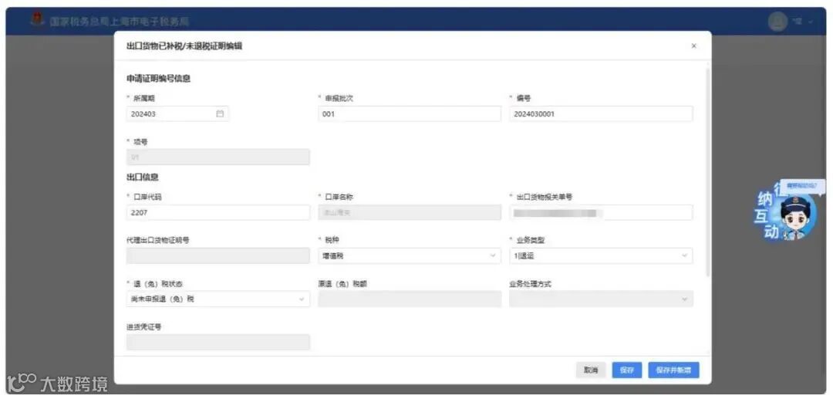833x399 pixels.
Task: Click the 项号 greyed input field
Action: (x=218, y=157)
